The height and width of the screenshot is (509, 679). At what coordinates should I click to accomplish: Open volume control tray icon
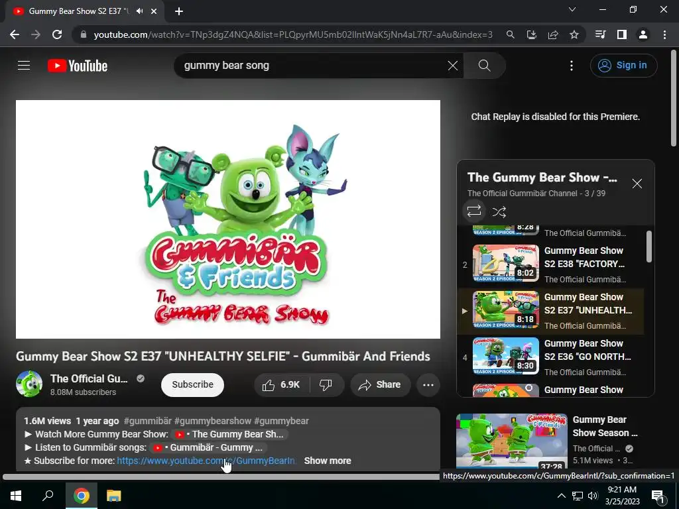coord(593,496)
